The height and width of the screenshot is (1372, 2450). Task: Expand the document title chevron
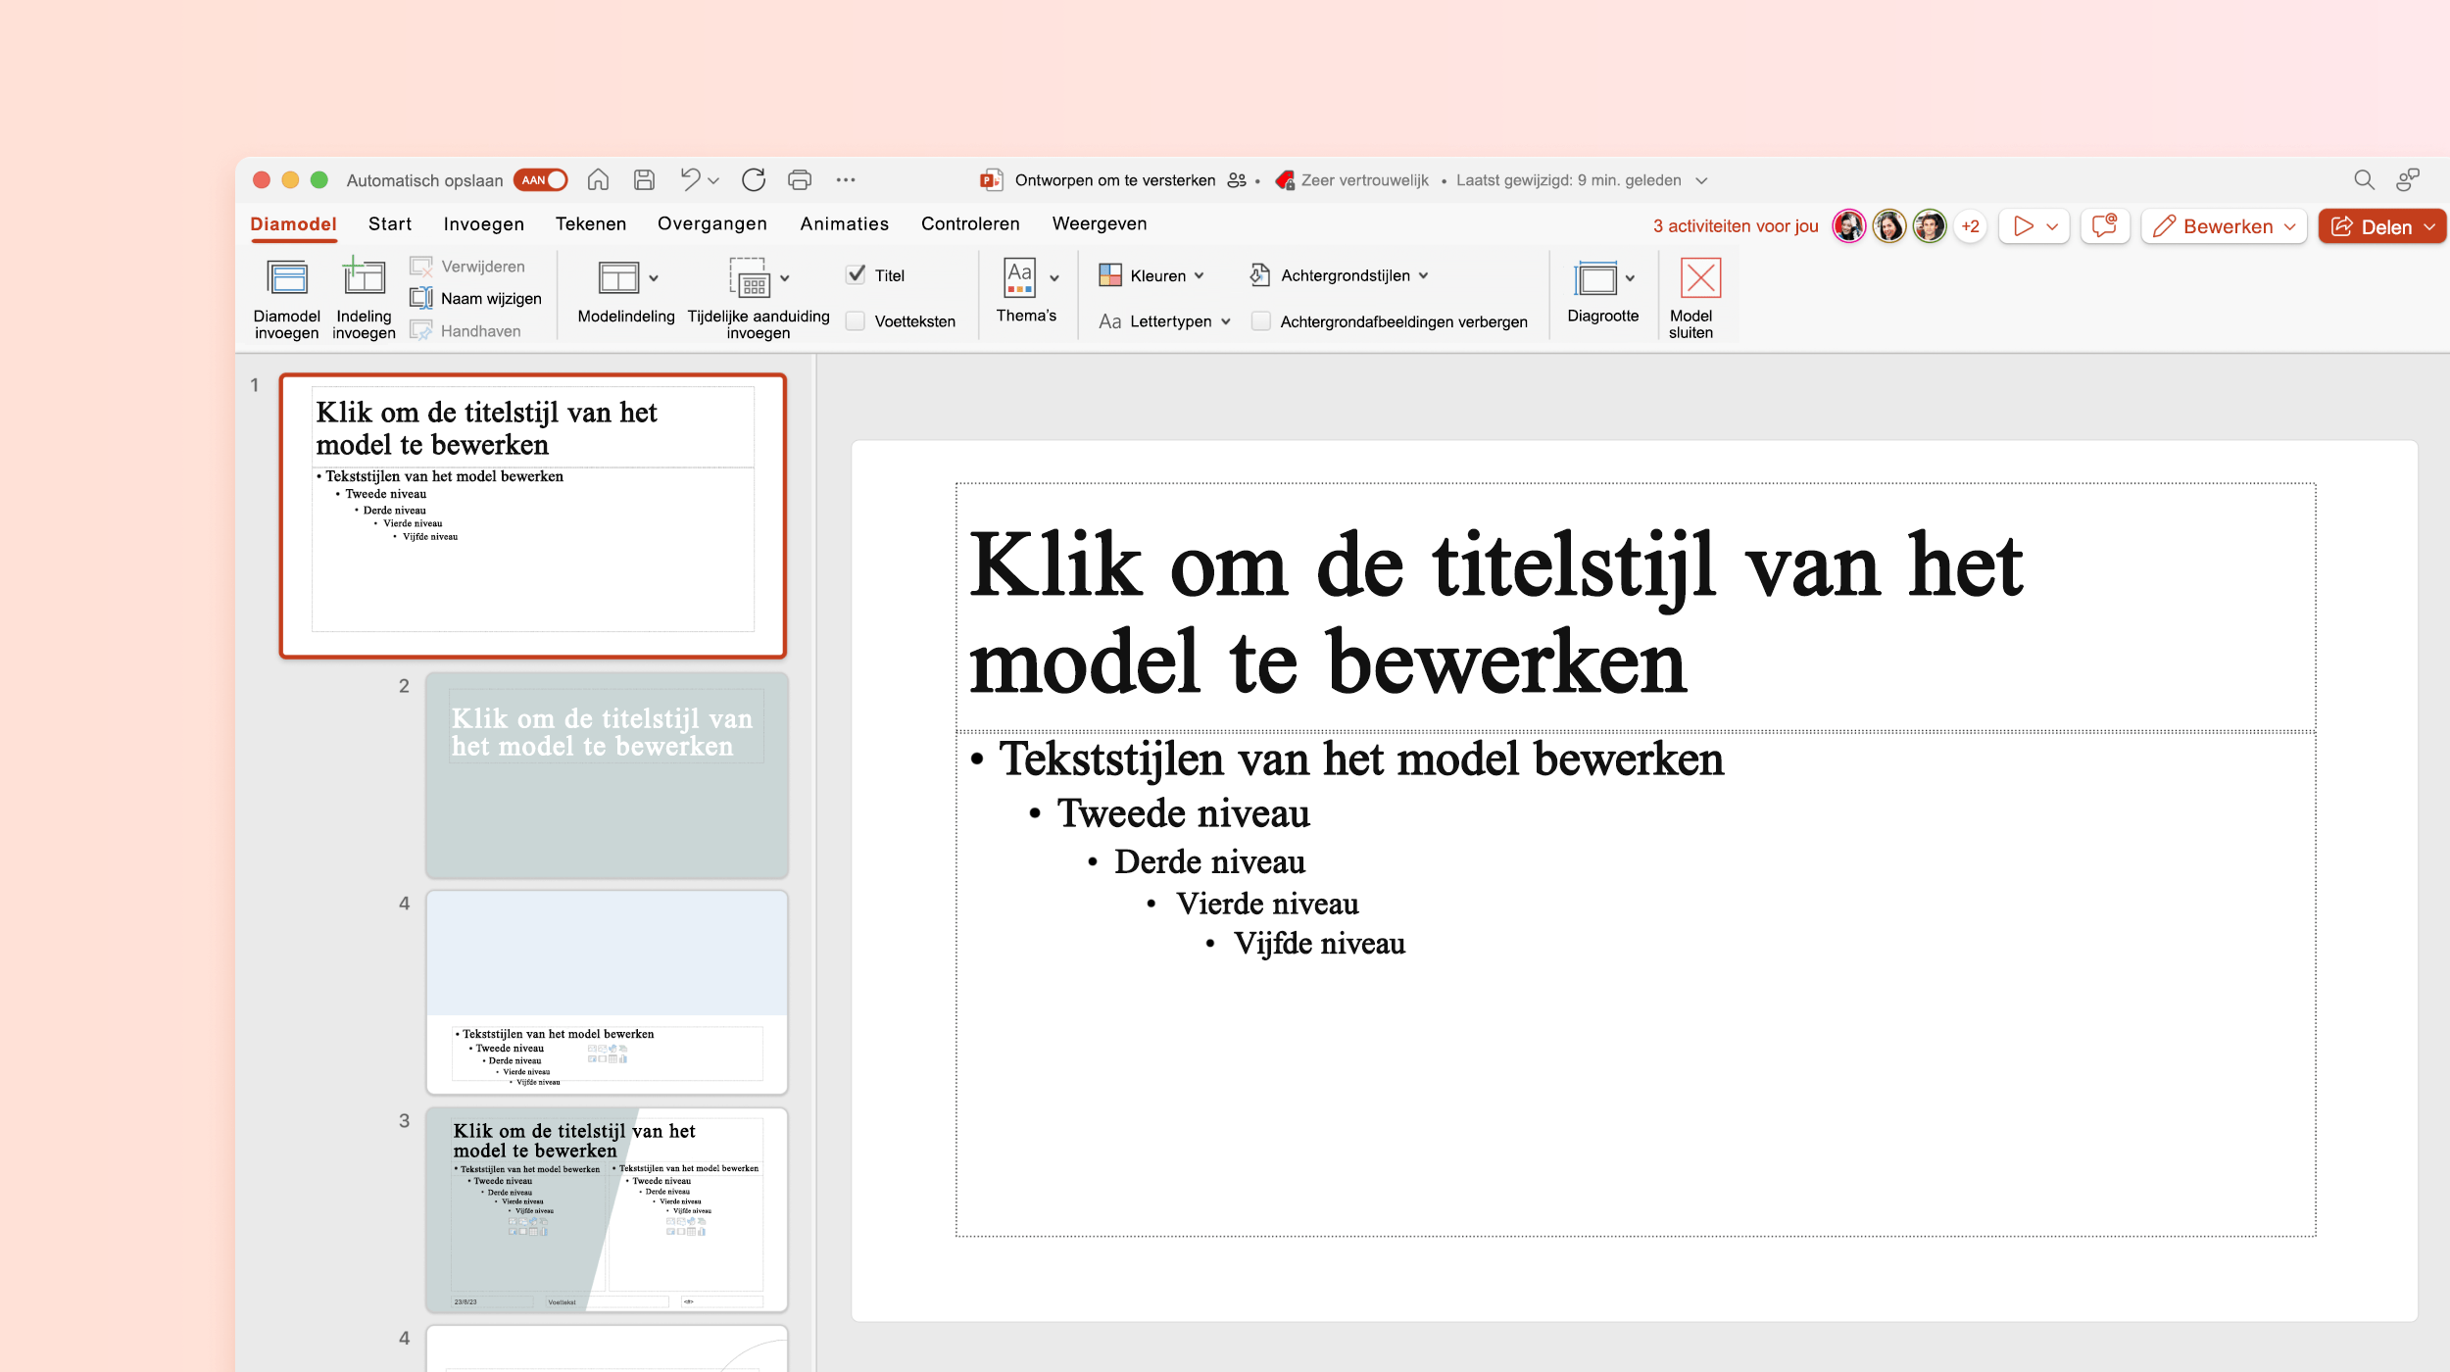point(1702,180)
